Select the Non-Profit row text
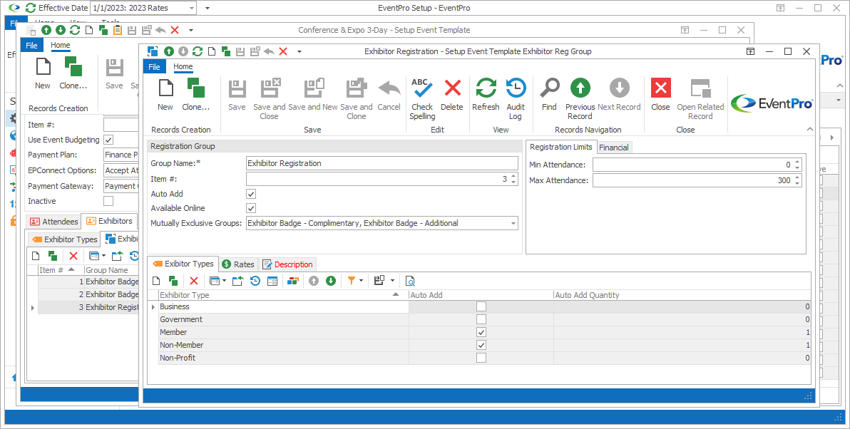 click(178, 358)
